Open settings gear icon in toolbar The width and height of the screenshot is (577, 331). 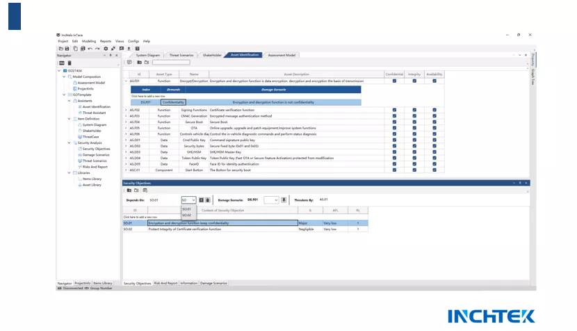[106, 49]
